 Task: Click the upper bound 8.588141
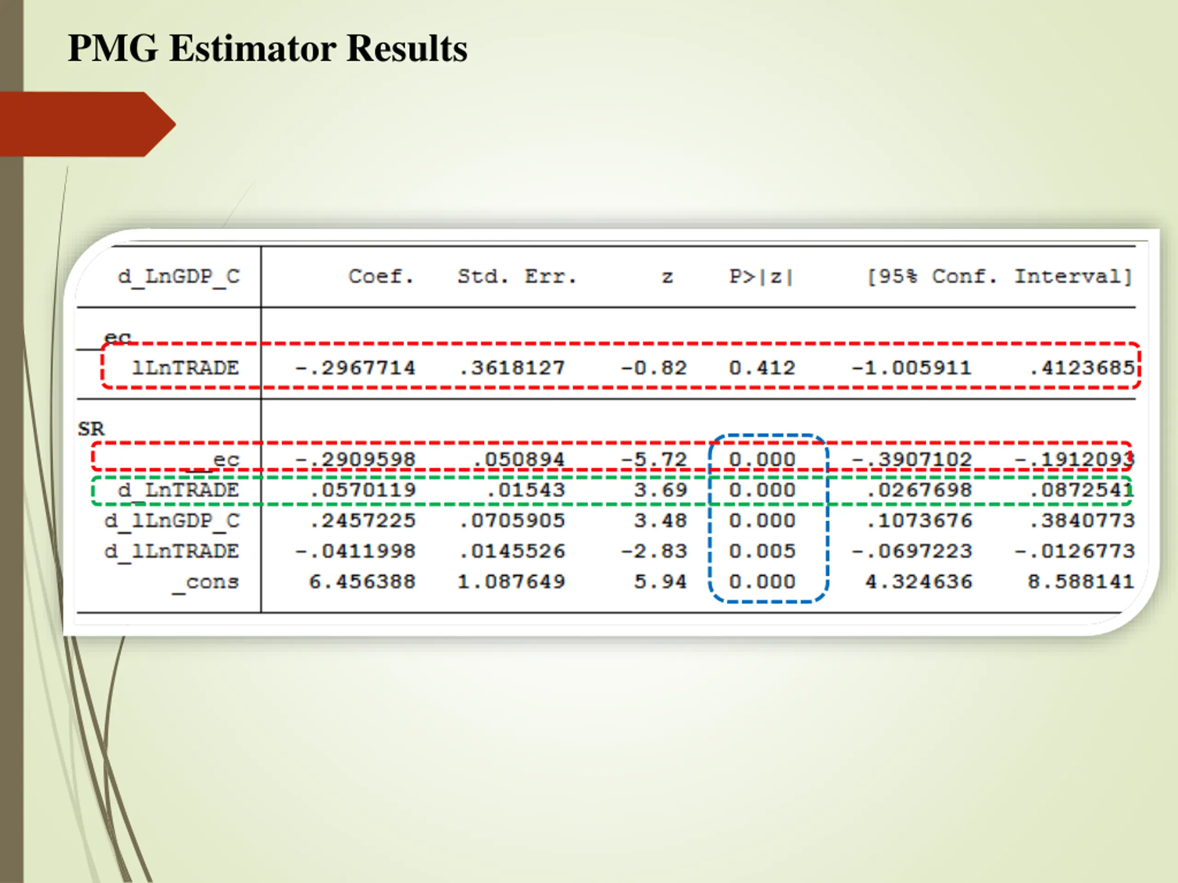(x=1082, y=582)
